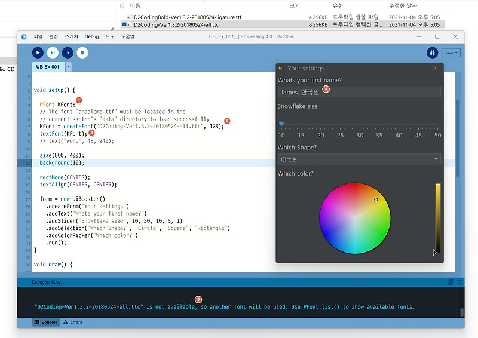Click the void draw() code line
Image resolution: width=478 pixels, height=338 pixels.
point(53,264)
